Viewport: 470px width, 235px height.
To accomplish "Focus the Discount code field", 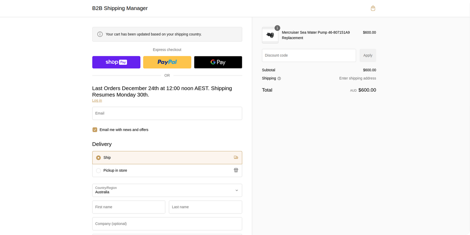I will [309, 56].
